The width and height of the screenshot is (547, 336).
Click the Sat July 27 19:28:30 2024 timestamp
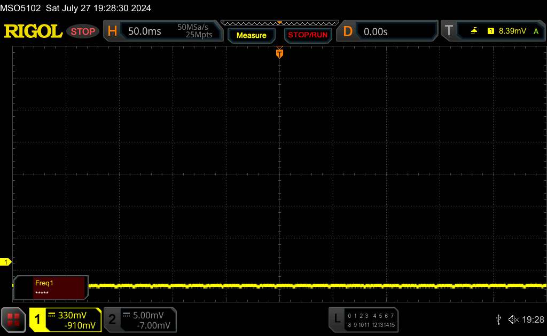click(98, 8)
